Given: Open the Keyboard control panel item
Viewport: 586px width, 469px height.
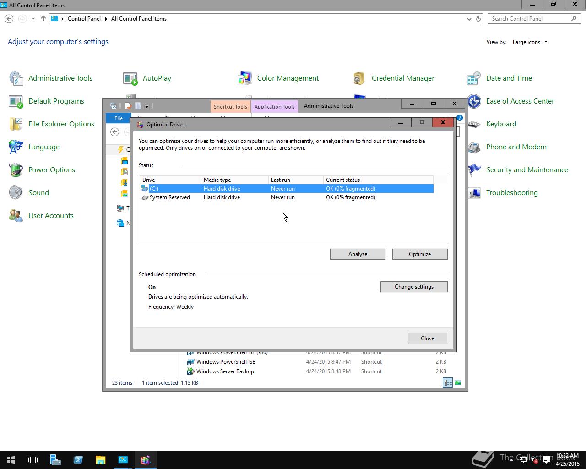Looking at the screenshot, I should tap(492, 124).
